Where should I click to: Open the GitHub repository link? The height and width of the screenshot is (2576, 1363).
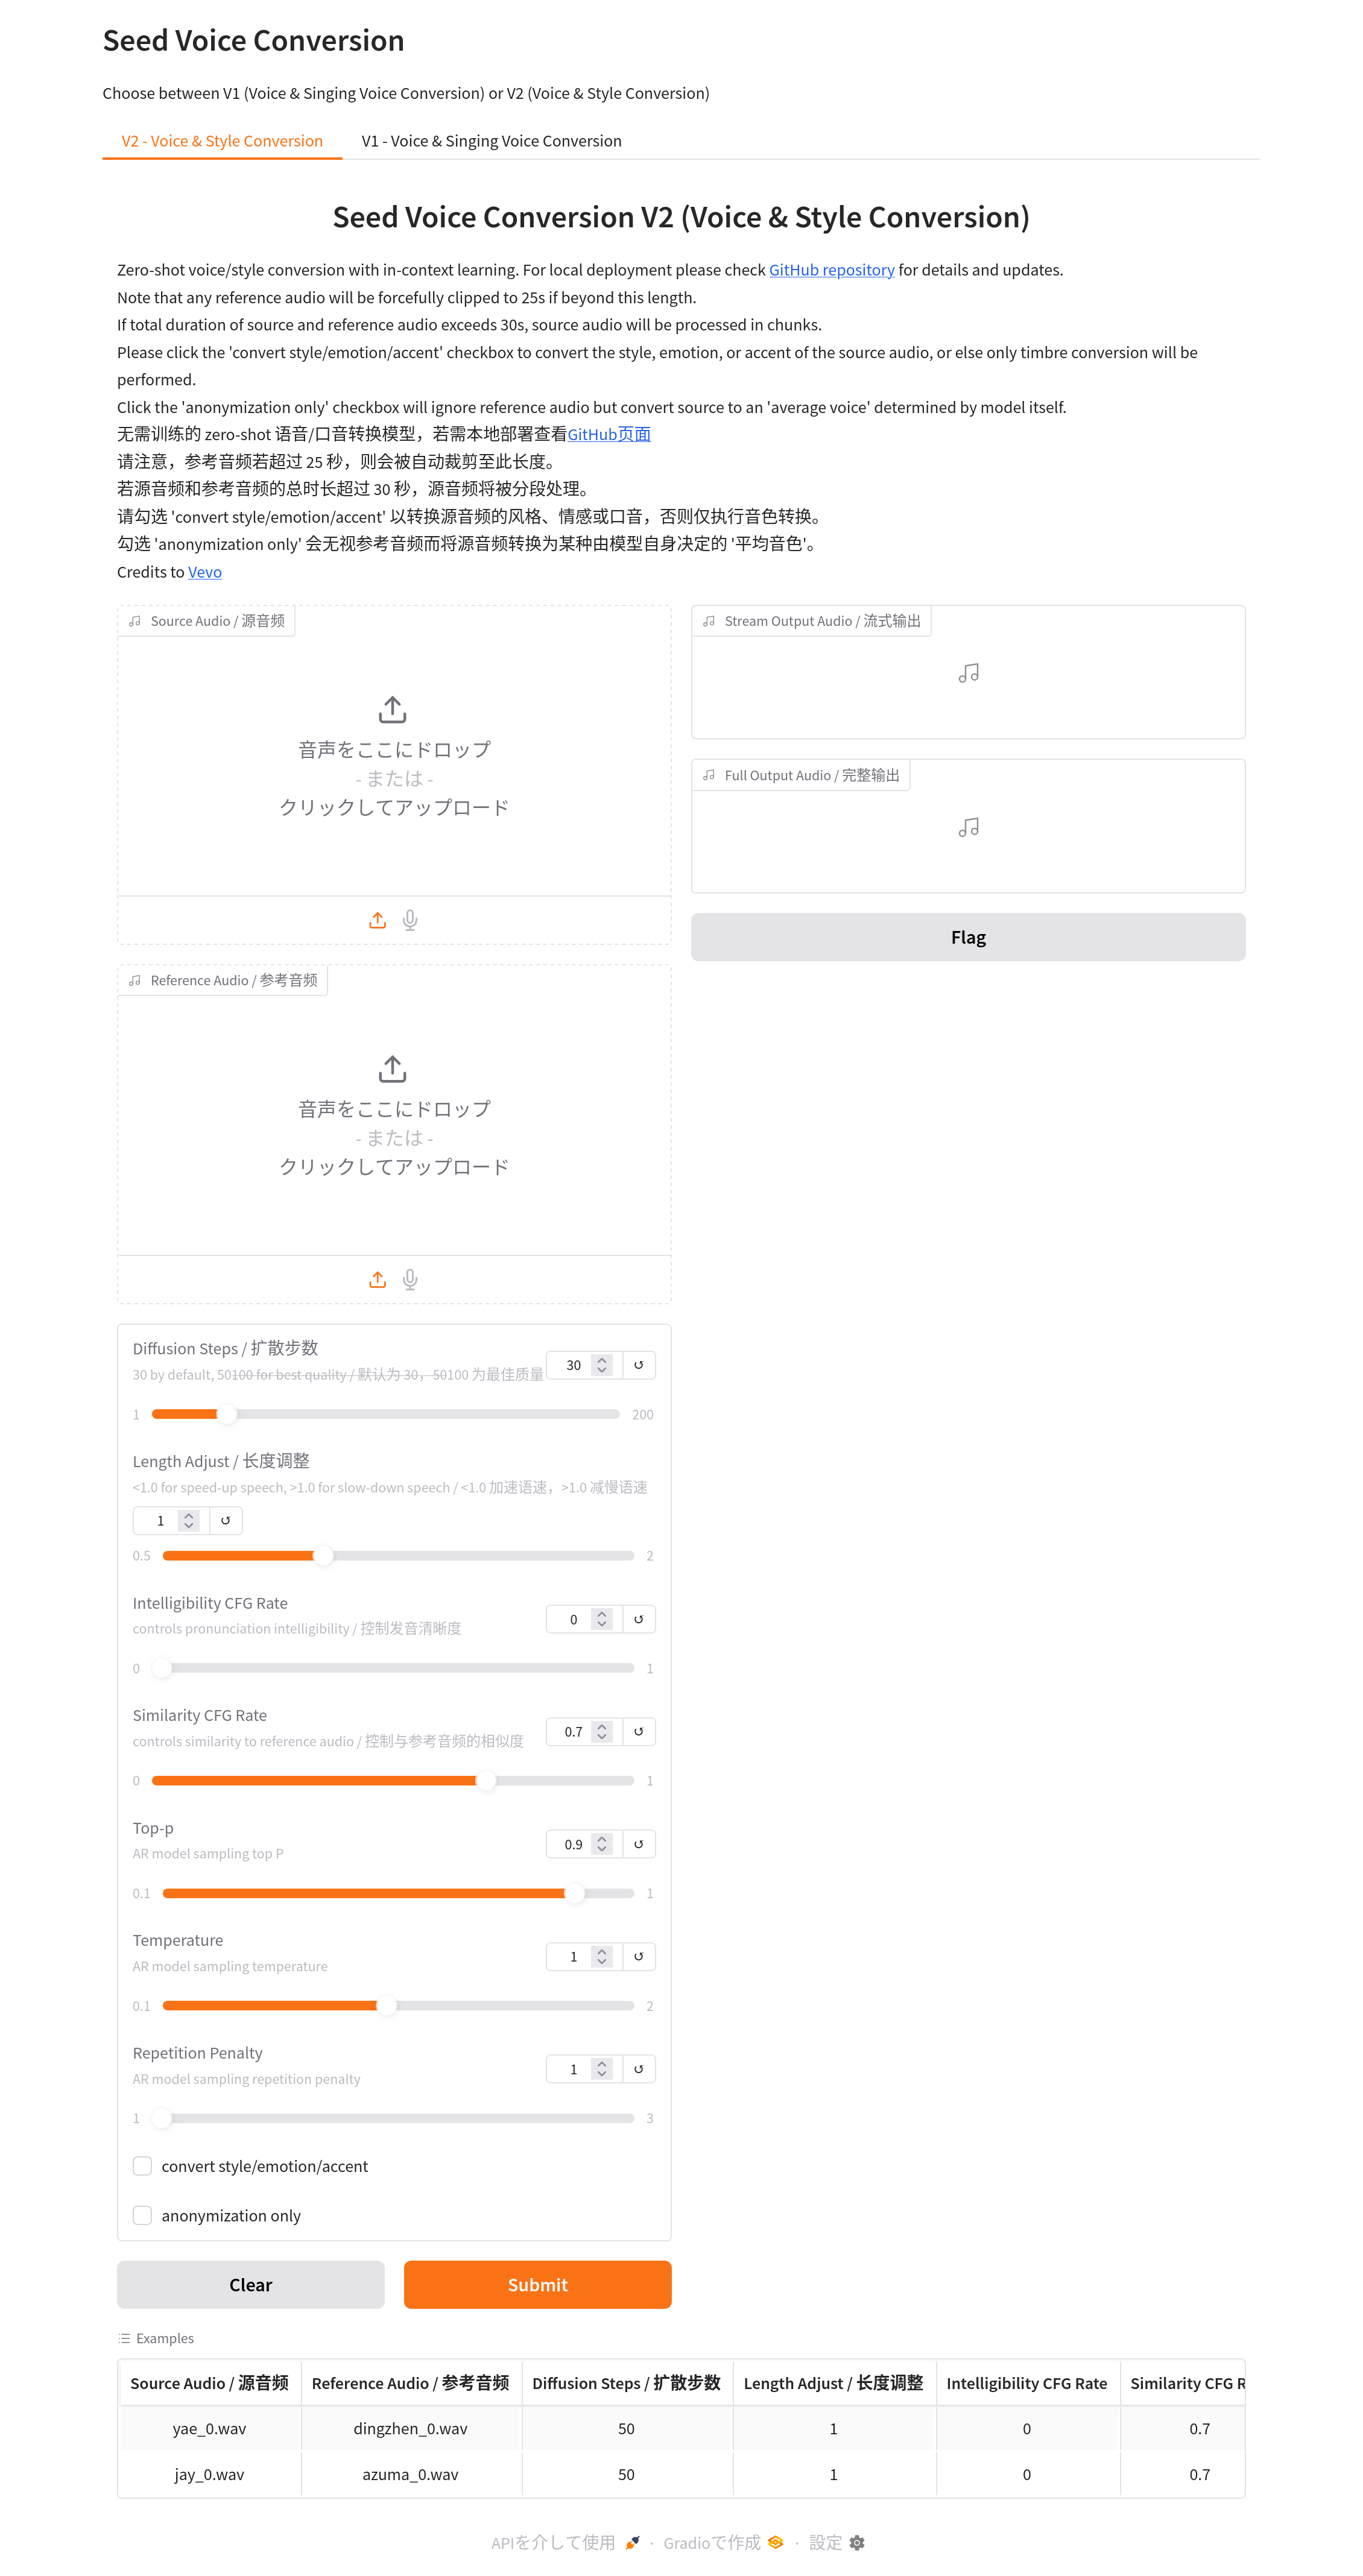click(831, 270)
